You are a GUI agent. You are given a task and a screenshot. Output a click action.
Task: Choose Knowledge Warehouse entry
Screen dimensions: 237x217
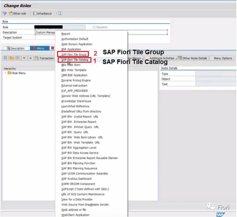coord(76,101)
